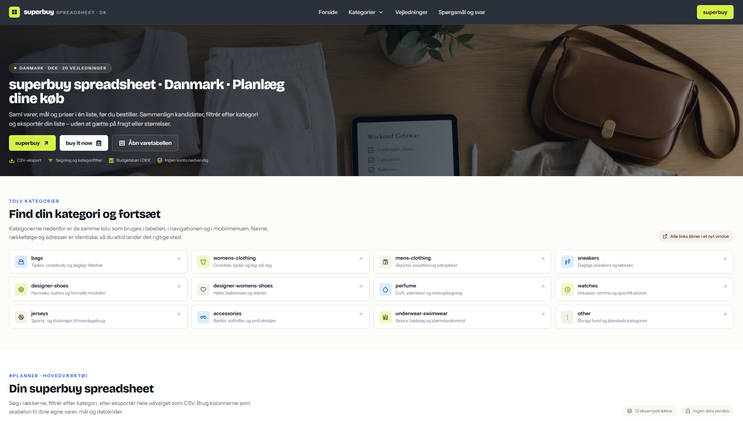The image size is (743, 421).
Task: Go to Forside in navigation
Action: pyautogui.click(x=328, y=12)
